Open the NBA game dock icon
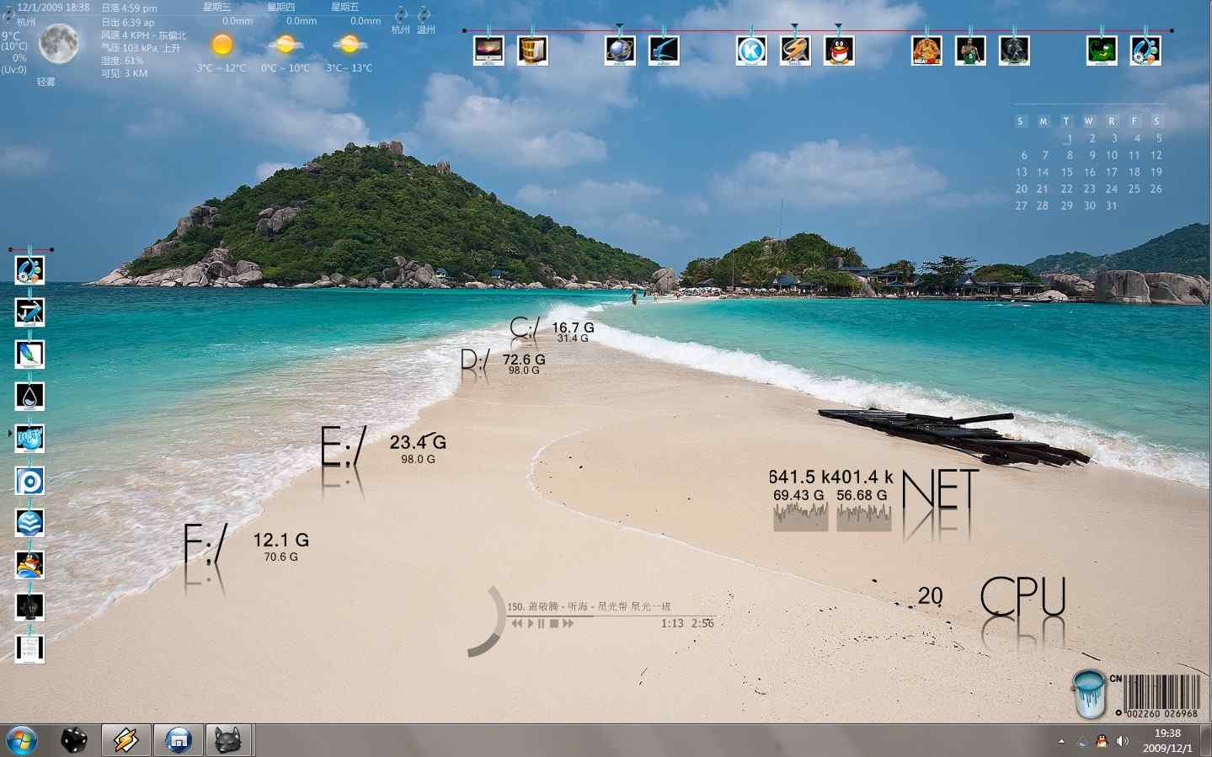The height and width of the screenshot is (757, 1212). [926, 51]
